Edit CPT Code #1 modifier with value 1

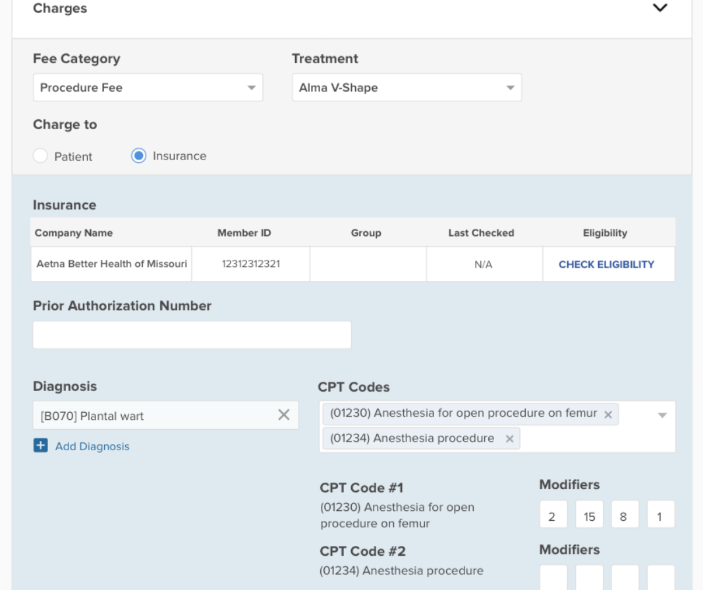(661, 514)
